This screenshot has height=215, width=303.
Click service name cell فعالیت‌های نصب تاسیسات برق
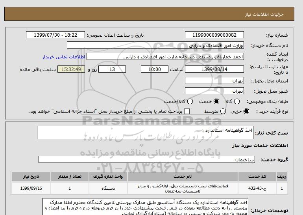click(183, 189)
